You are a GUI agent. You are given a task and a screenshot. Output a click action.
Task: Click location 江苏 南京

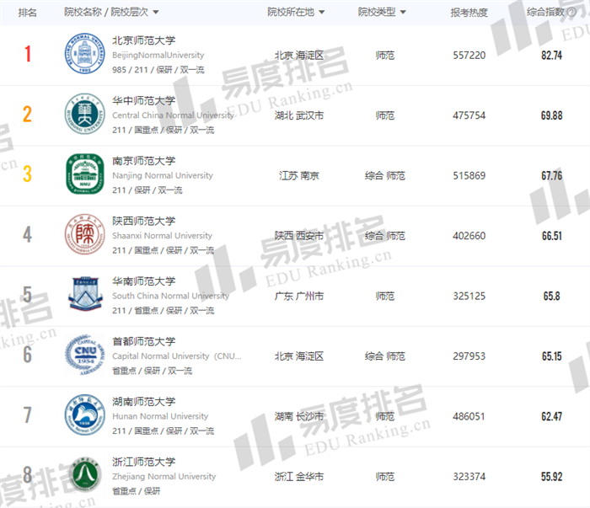(x=298, y=175)
